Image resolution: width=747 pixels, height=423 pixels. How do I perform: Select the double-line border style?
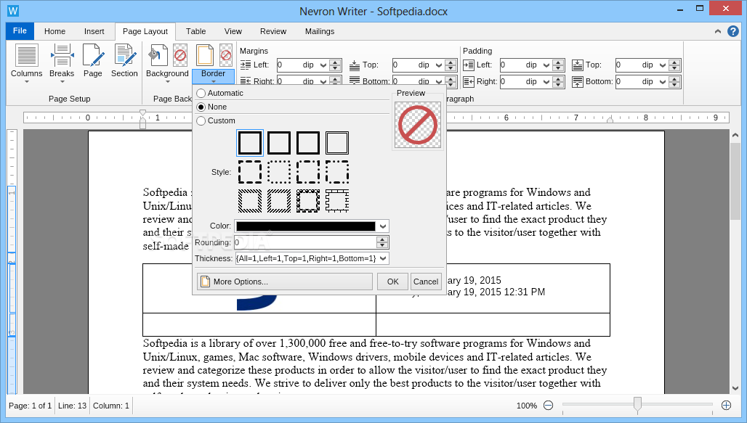coord(337,143)
